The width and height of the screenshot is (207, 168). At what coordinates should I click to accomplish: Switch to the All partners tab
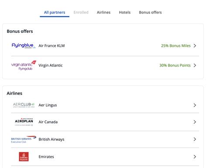click(55, 12)
